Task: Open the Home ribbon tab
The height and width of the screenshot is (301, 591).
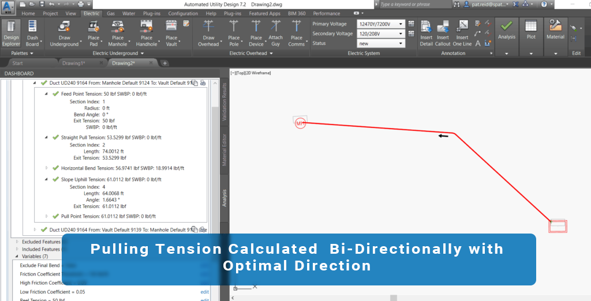Action: tap(28, 13)
